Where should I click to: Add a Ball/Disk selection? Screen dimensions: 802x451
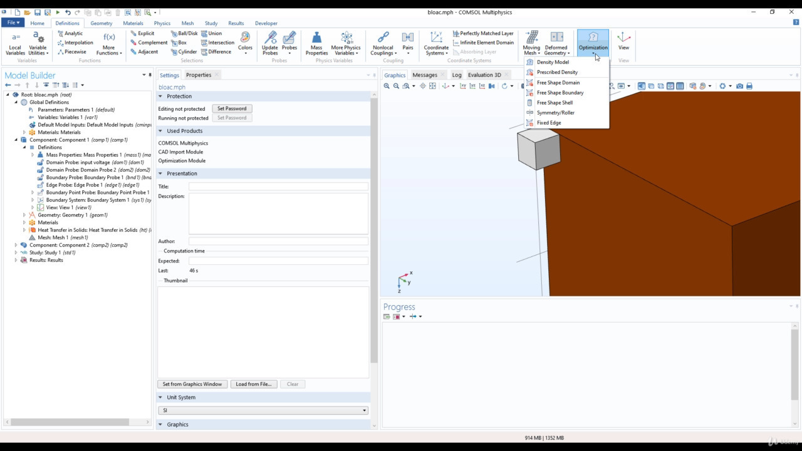pos(184,33)
